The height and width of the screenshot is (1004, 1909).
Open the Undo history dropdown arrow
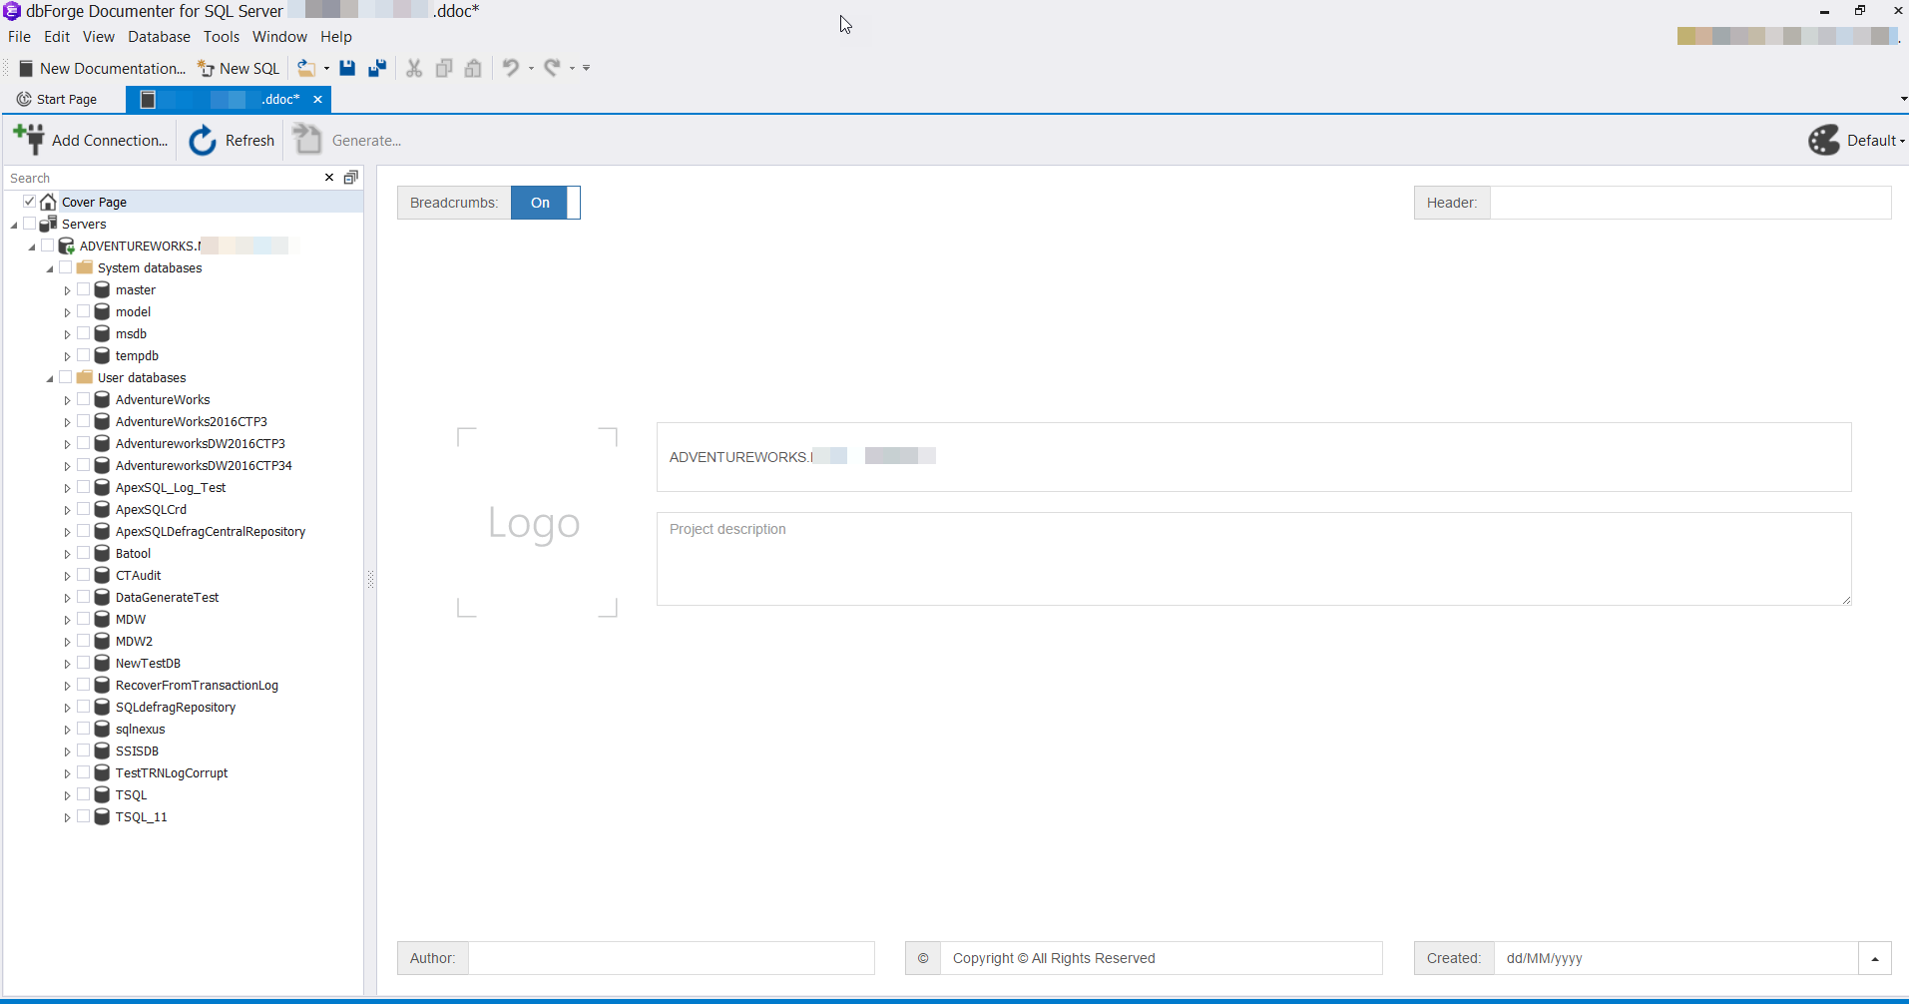pos(531,68)
